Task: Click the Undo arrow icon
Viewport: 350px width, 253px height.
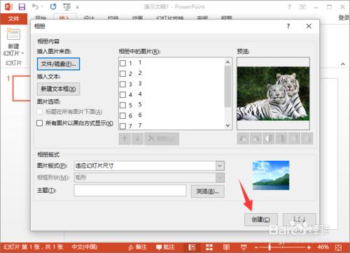Action: coord(36,6)
